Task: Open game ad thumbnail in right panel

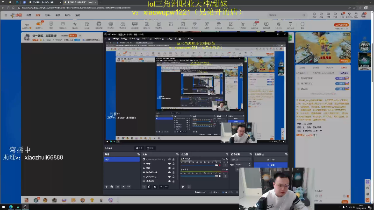Action: click(323, 48)
